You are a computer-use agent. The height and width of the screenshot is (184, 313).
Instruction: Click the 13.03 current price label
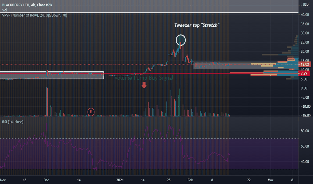[x=305, y=65]
